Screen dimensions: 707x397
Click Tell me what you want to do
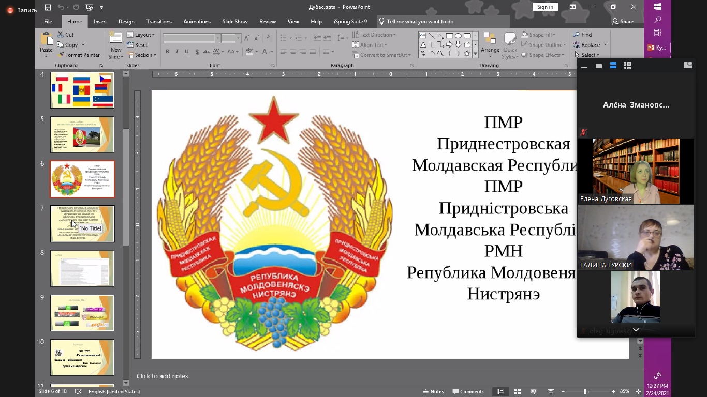coord(420,22)
